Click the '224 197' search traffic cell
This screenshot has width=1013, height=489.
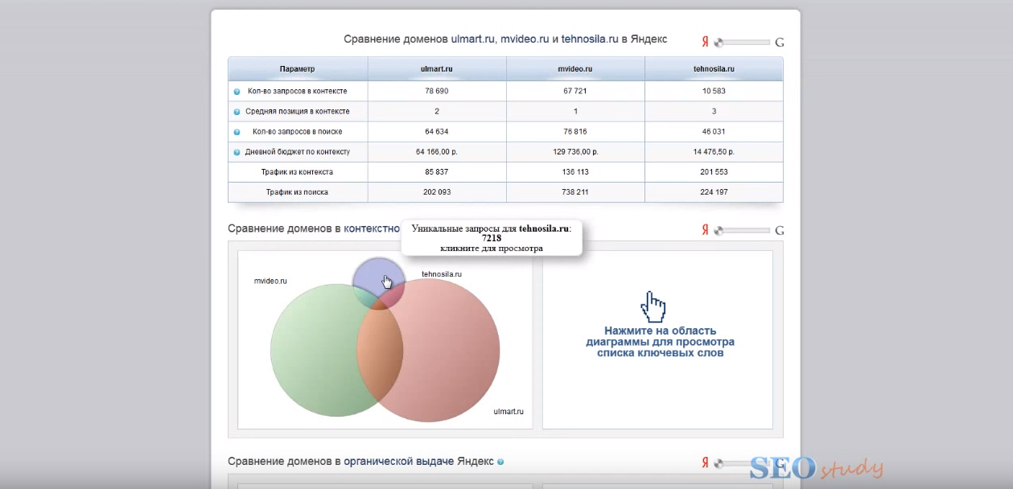pyautogui.click(x=714, y=192)
